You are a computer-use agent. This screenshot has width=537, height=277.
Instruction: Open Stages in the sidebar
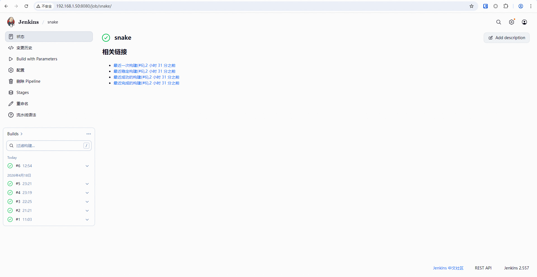[x=49, y=93]
